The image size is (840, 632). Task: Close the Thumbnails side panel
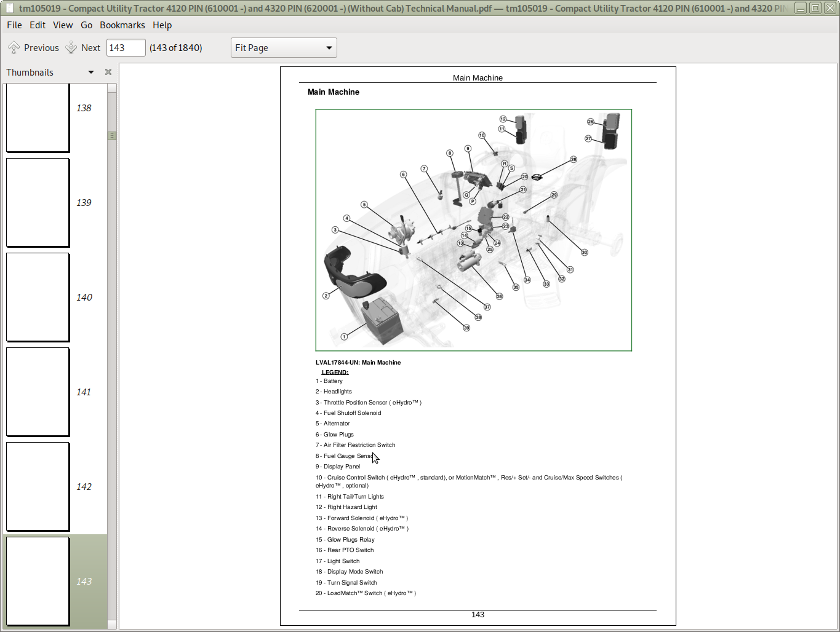click(108, 72)
